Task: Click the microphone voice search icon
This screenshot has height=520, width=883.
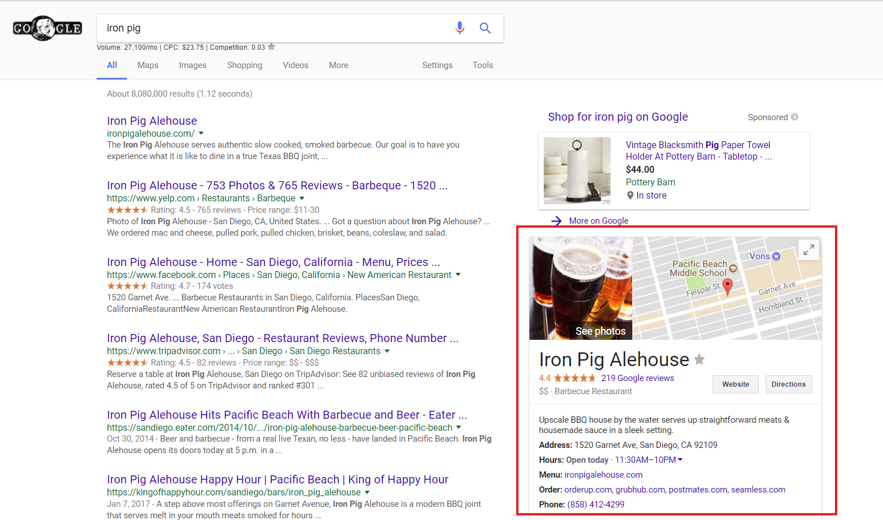Action: (x=460, y=28)
